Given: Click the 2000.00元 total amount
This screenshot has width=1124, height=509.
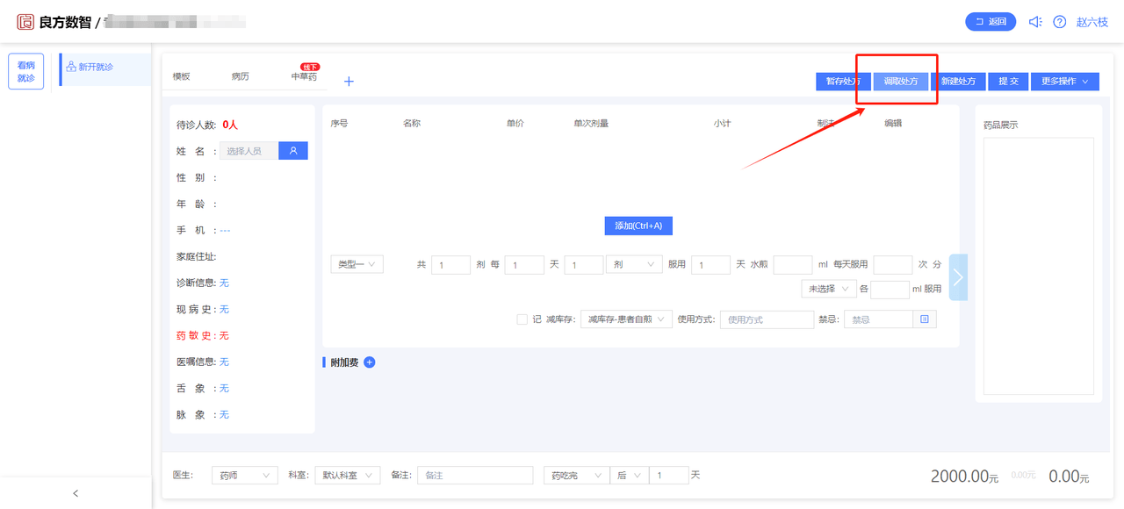Looking at the screenshot, I should [965, 477].
